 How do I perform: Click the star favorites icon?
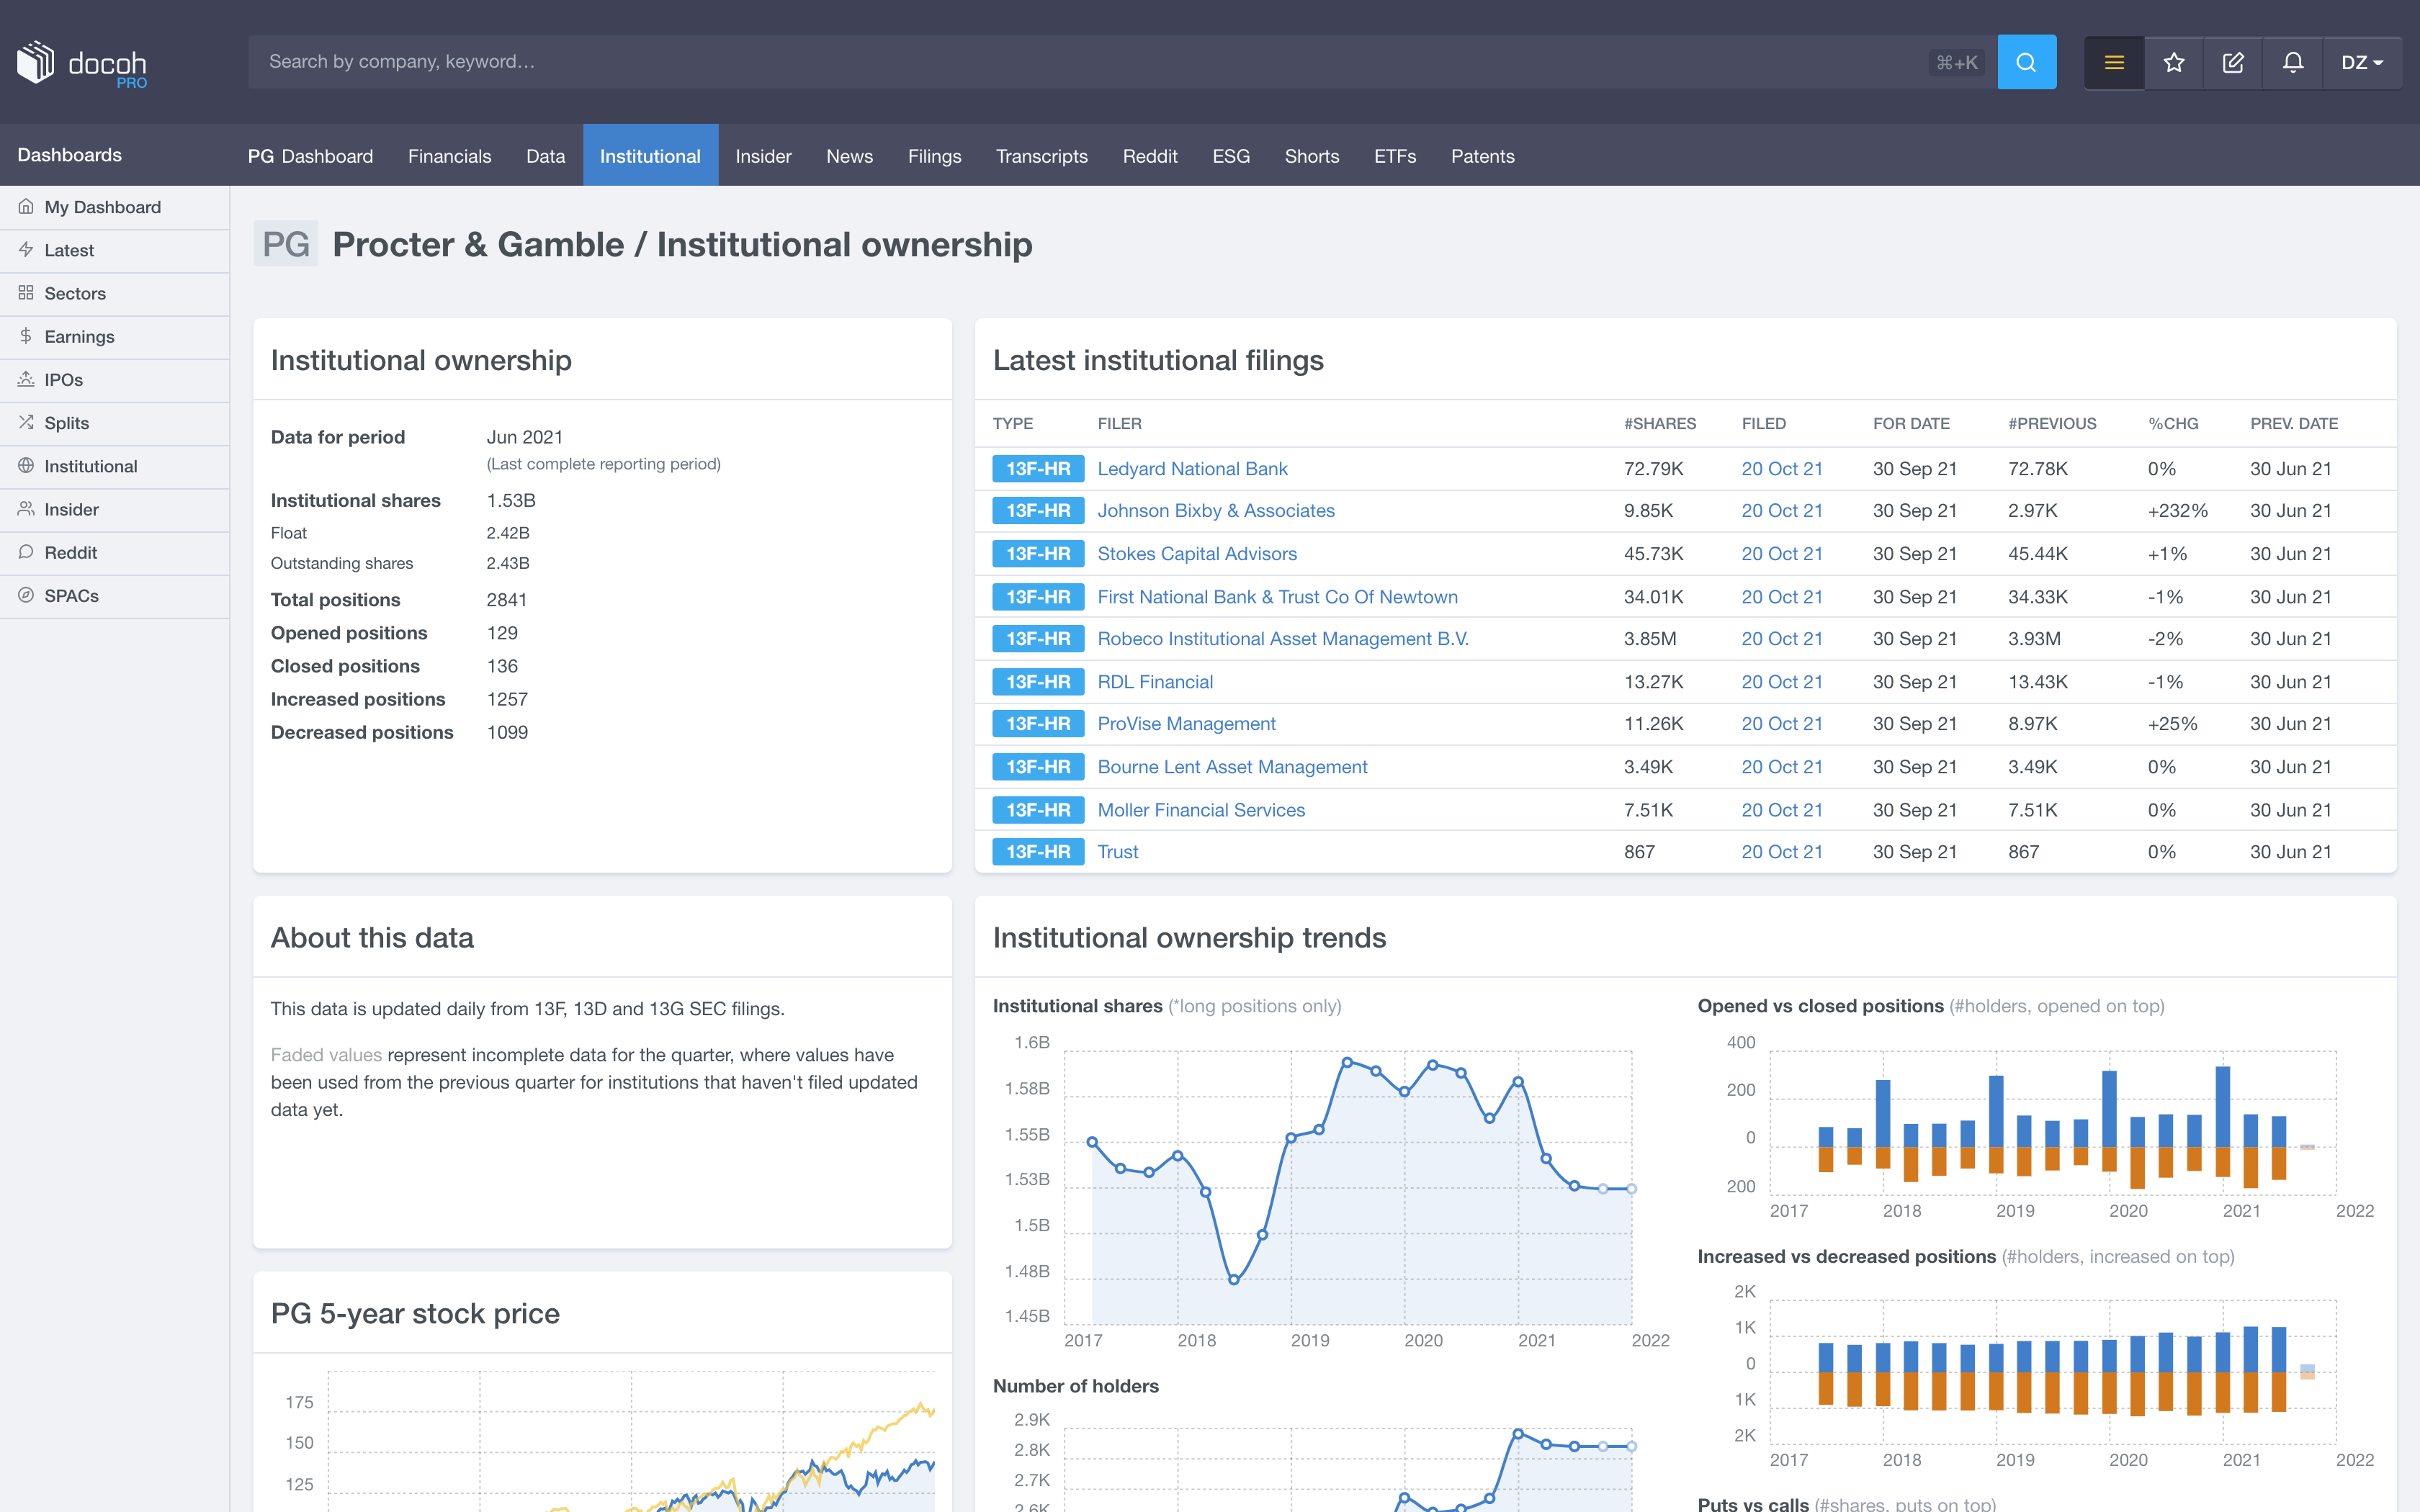[2174, 62]
